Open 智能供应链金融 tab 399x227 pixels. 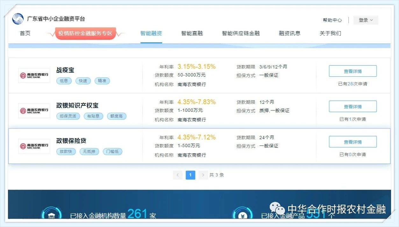pyautogui.click(x=241, y=33)
